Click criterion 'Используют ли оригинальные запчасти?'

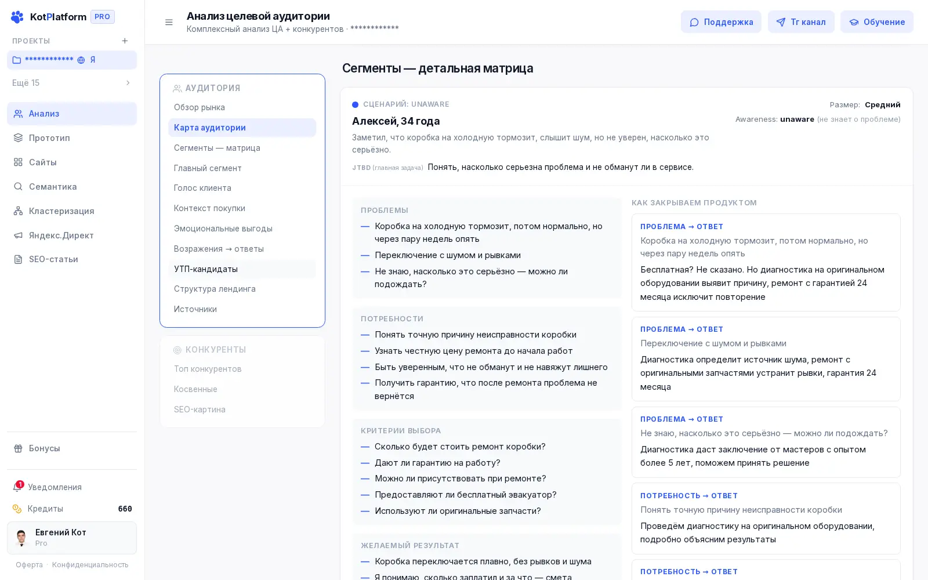tap(458, 511)
